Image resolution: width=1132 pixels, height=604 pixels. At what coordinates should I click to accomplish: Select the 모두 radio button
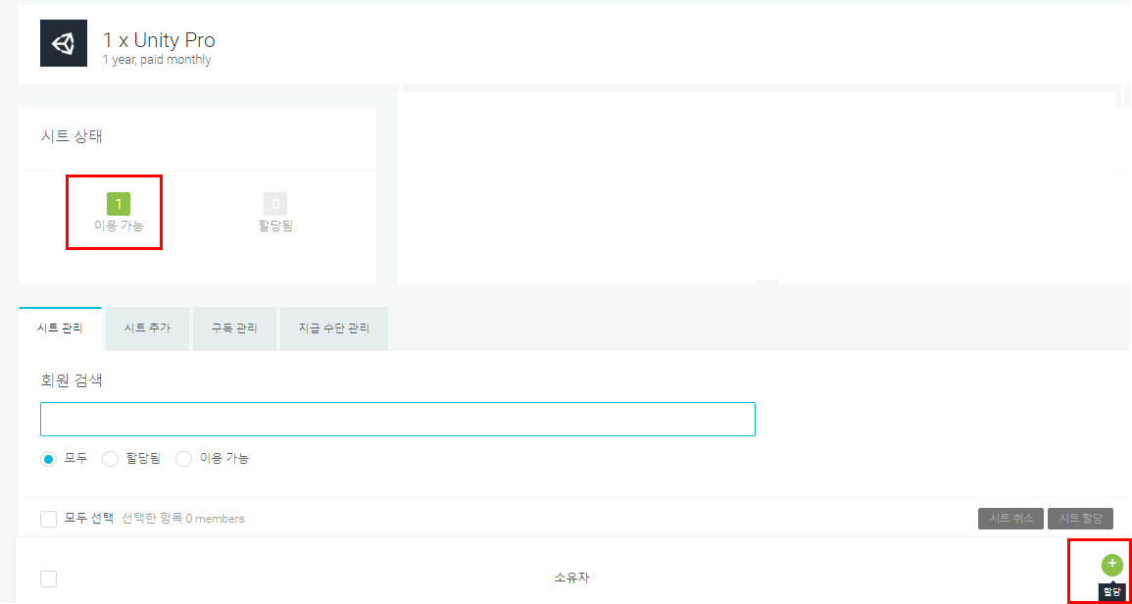click(48, 459)
